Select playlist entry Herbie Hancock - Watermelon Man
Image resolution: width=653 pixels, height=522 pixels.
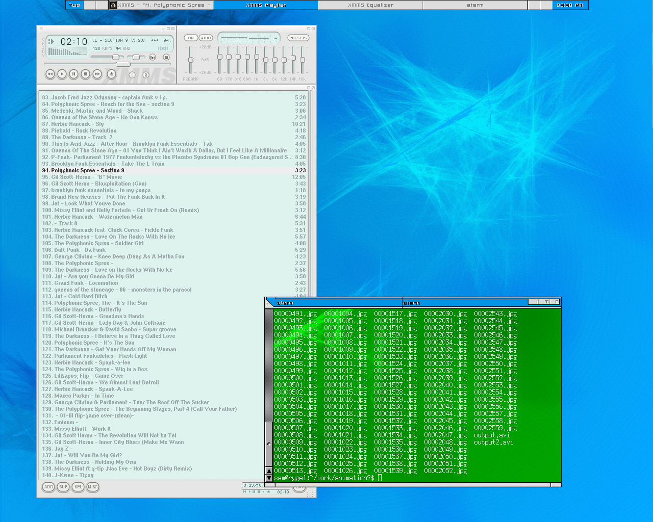click(174, 217)
